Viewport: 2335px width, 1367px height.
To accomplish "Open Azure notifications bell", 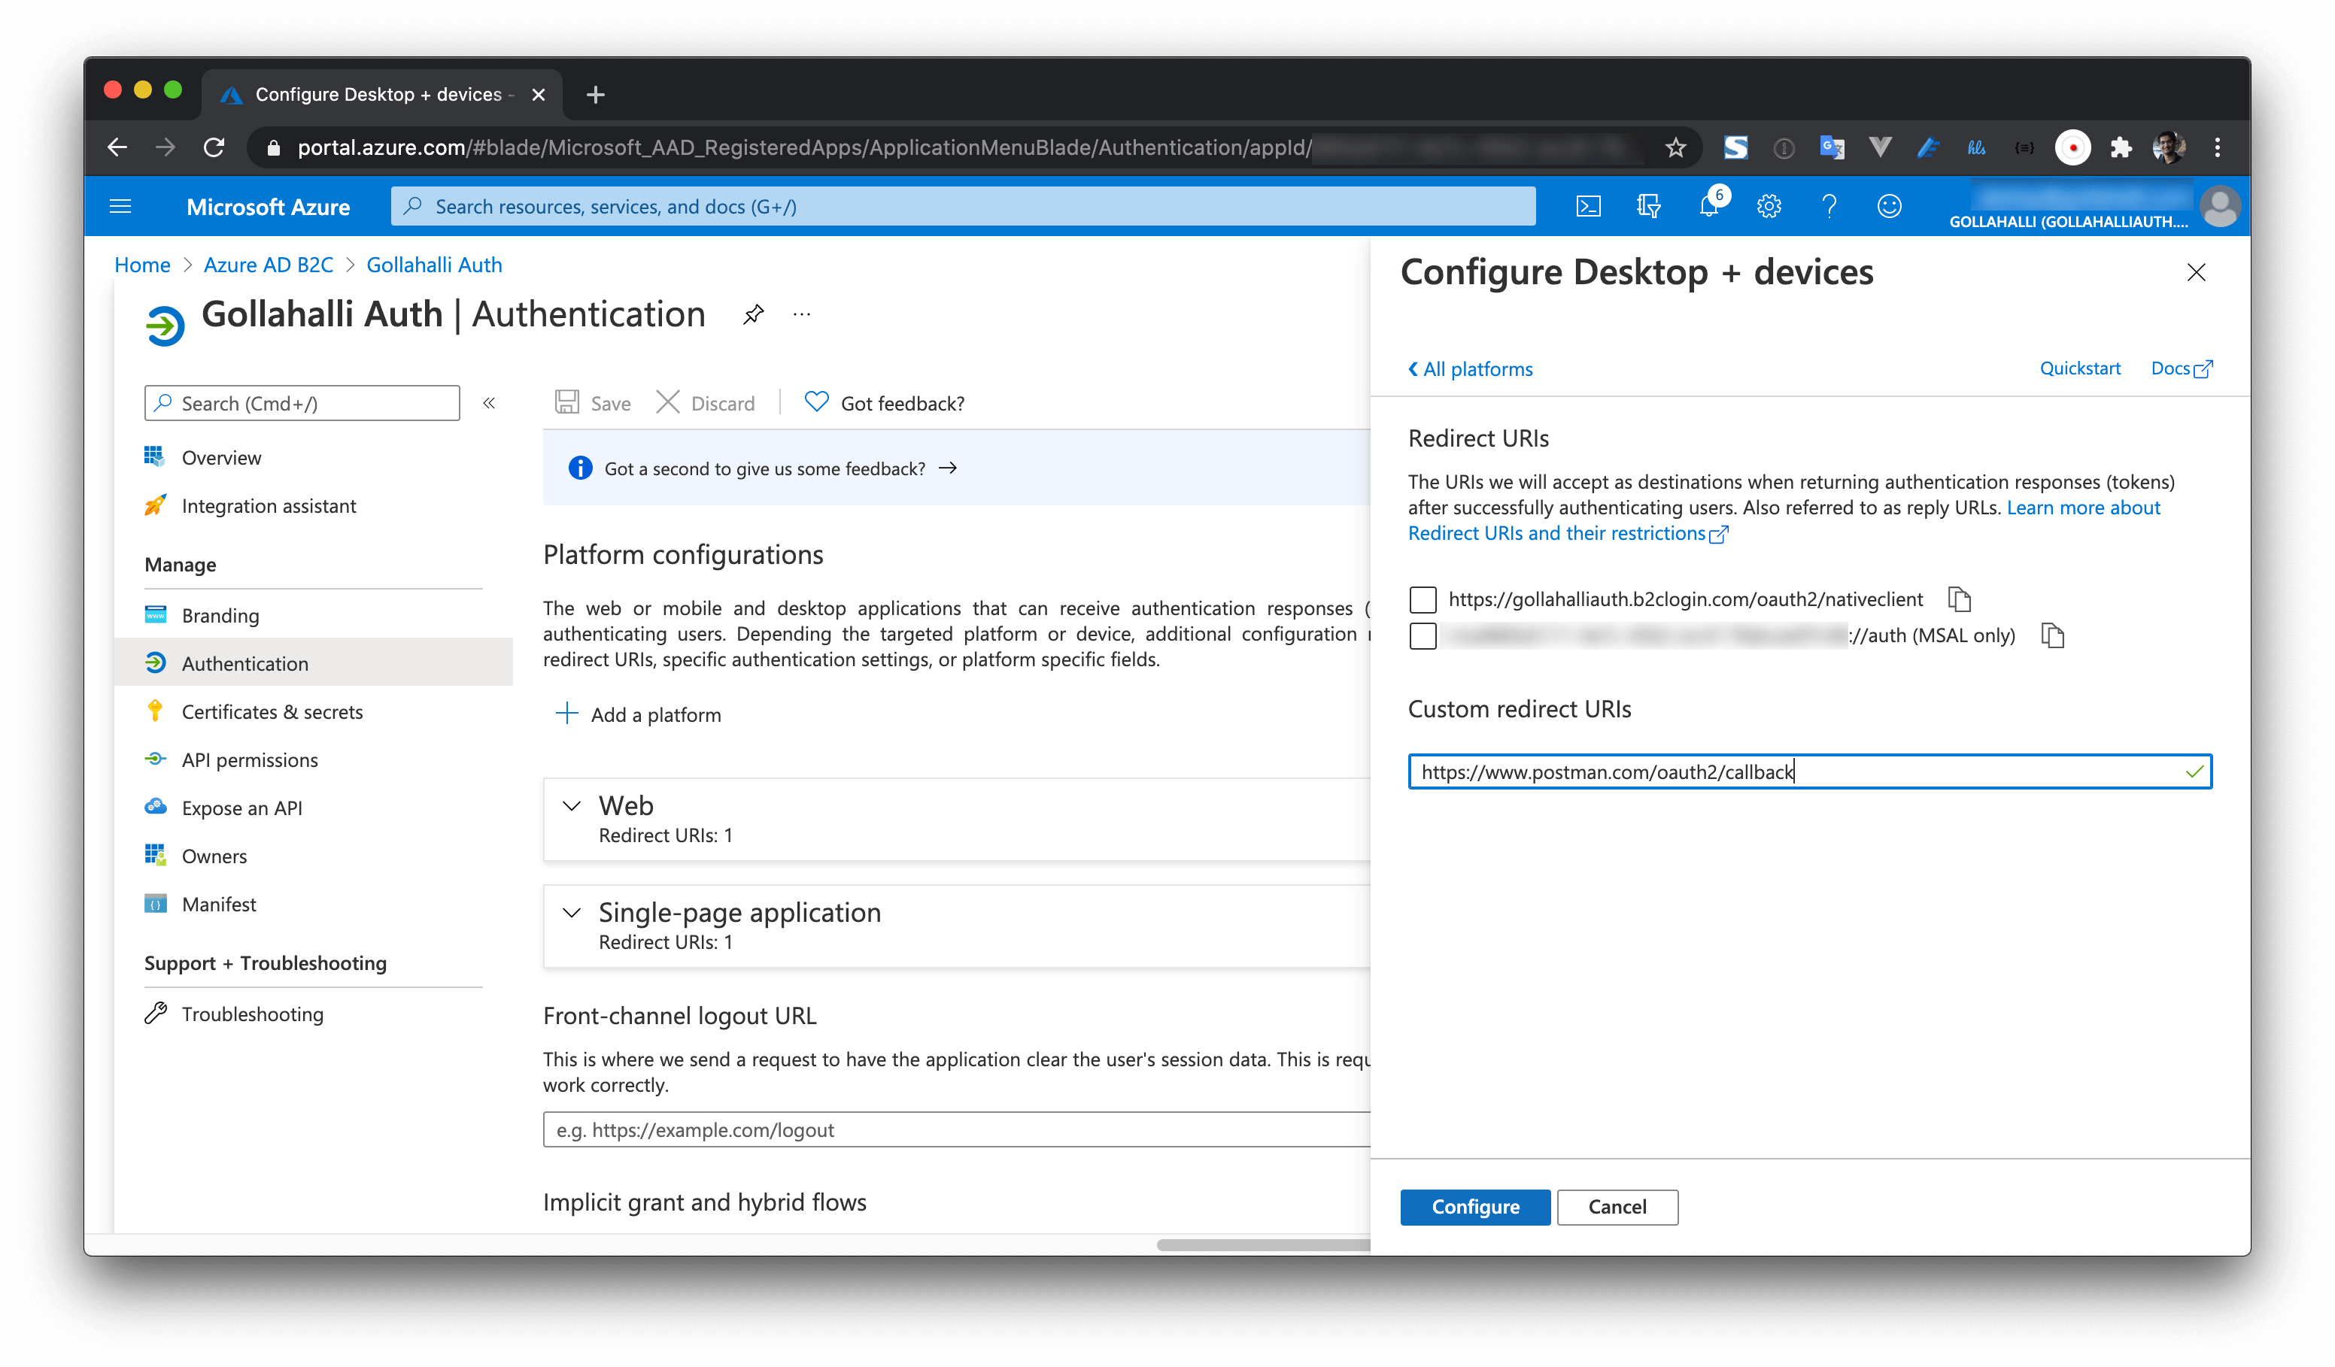I will [x=1708, y=205].
